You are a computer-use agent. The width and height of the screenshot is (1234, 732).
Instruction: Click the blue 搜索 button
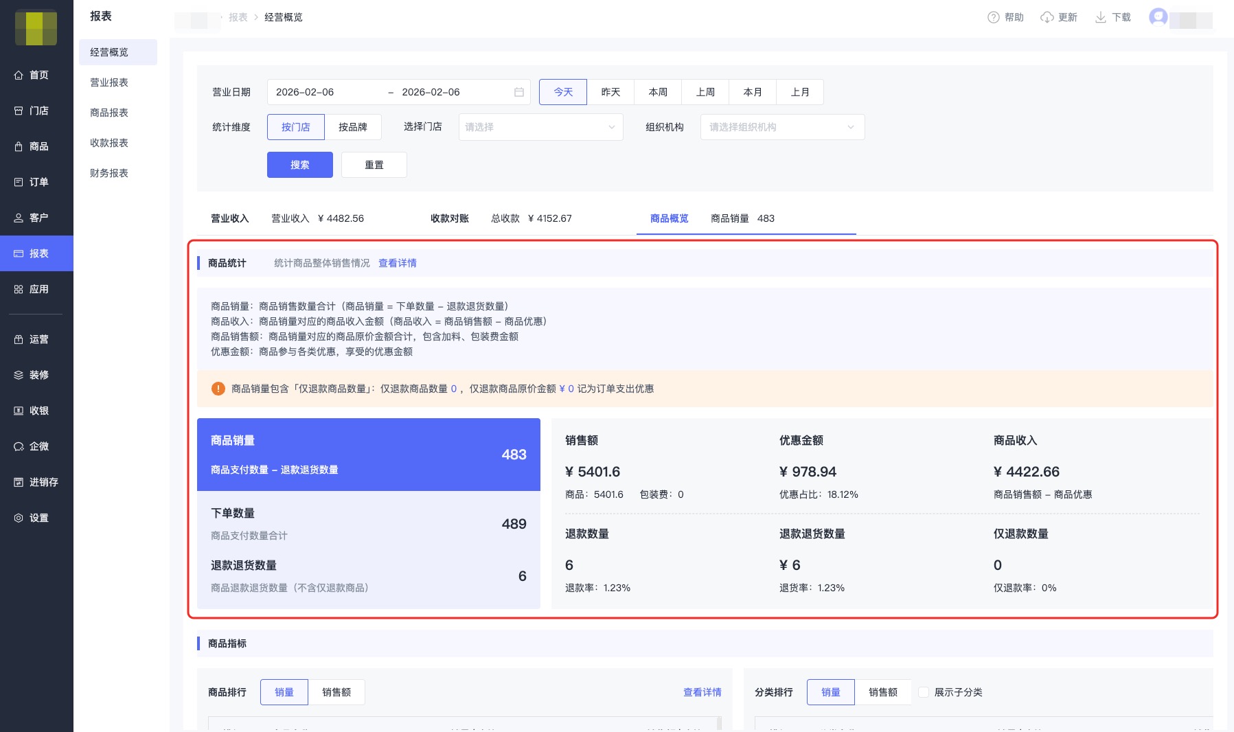pyautogui.click(x=299, y=165)
